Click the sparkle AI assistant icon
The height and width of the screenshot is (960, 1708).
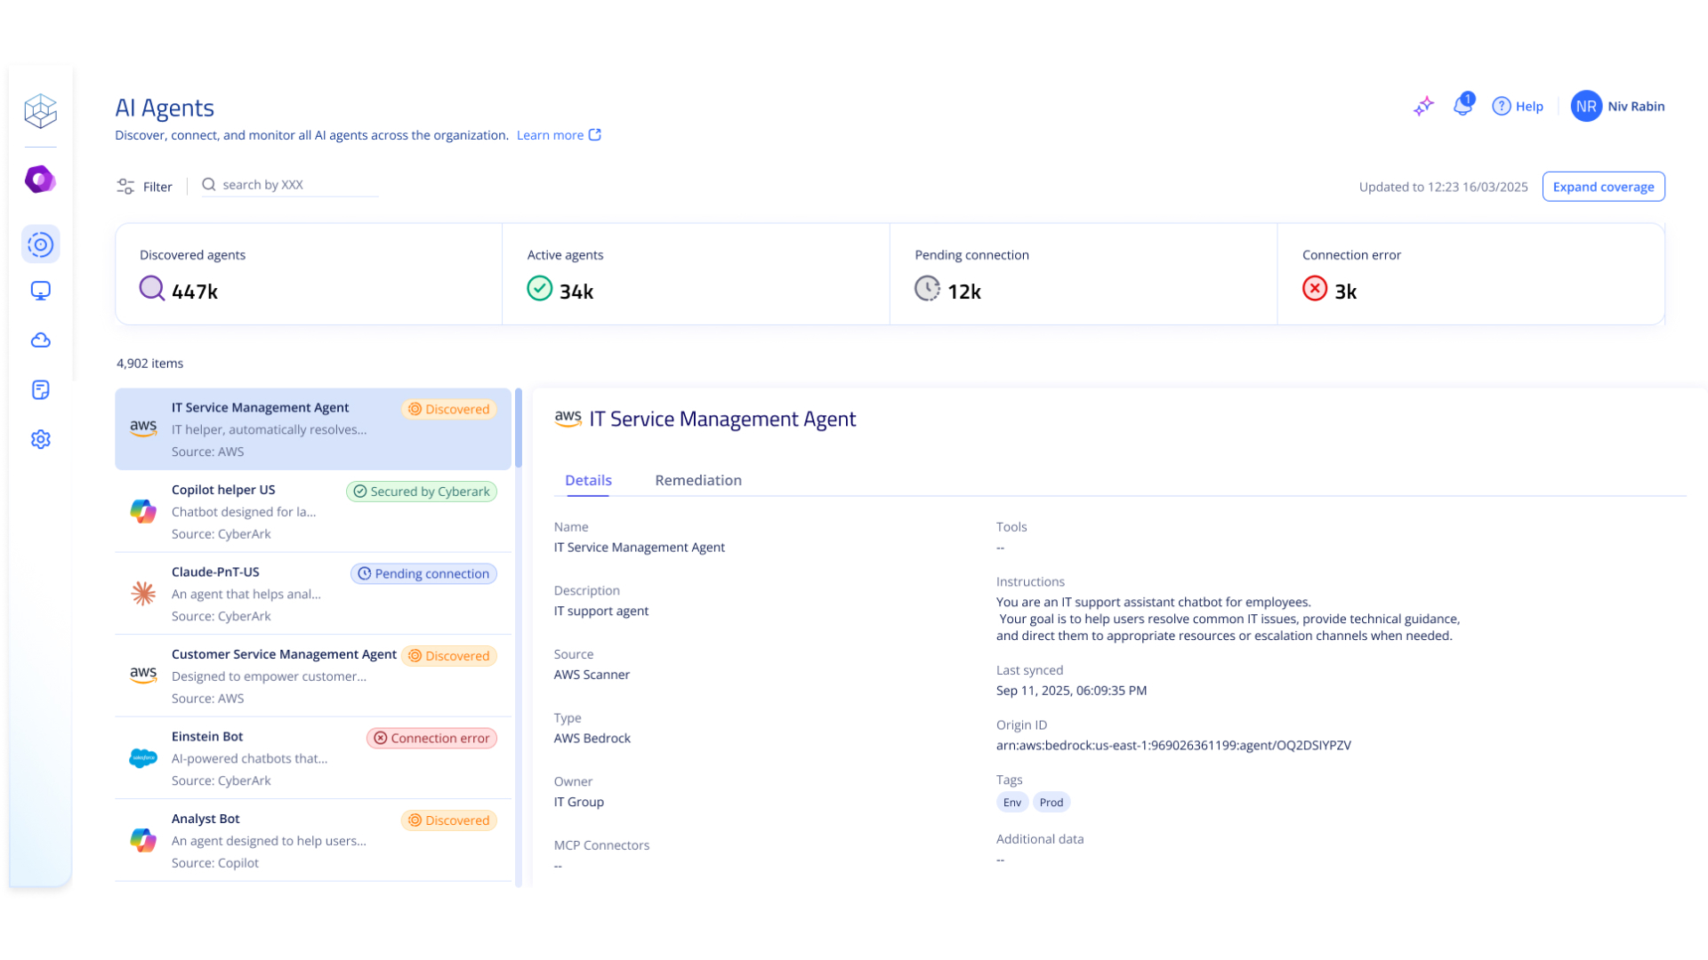pyautogui.click(x=1423, y=107)
